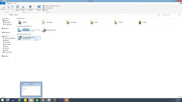Click Add a network location icon

[x=30, y=8]
